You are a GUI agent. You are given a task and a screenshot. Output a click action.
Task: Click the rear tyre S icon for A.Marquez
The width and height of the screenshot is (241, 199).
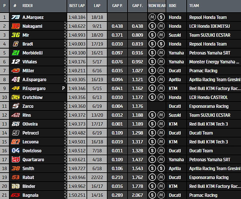pyautogui.click(x=161, y=17)
